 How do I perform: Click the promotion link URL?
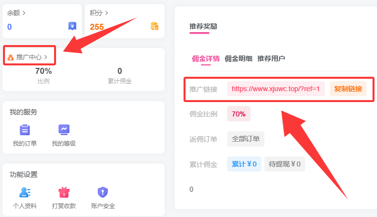pyautogui.click(x=276, y=89)
